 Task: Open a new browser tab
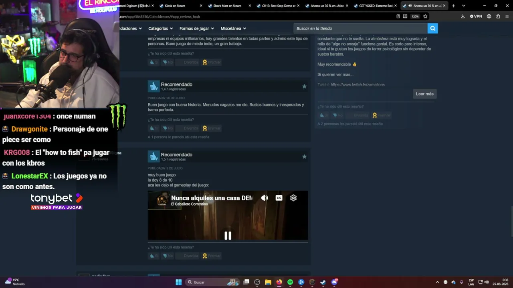click(x=454, y=6)
